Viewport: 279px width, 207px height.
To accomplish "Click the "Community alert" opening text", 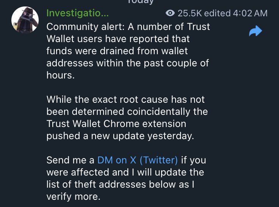I will (x=81, y=27).
